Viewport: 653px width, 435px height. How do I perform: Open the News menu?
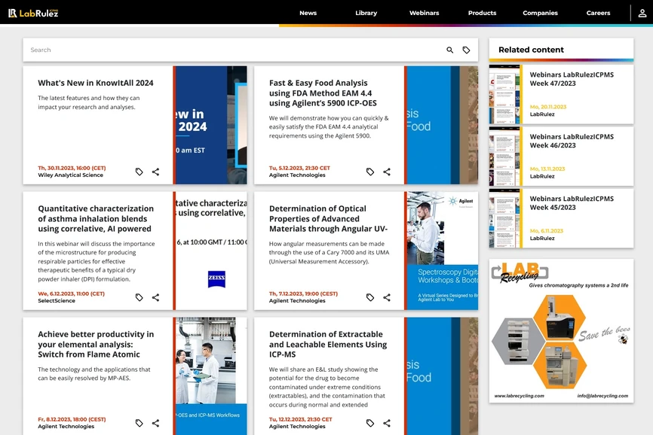click(308, 13)
